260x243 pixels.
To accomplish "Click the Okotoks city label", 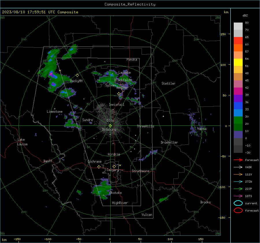I will point(116,193).
